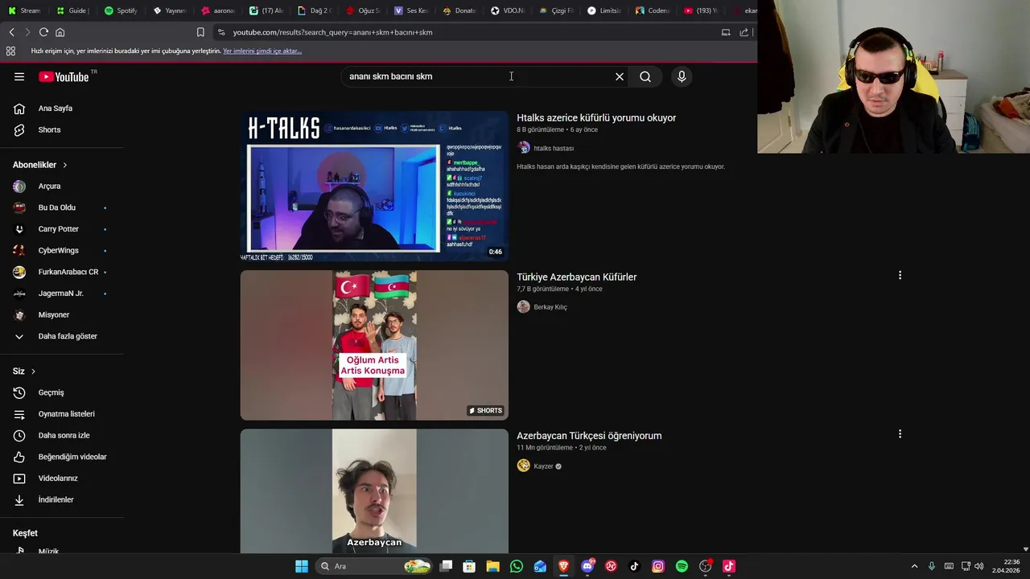Open Türkiye Azerbaycan Küfürler Shorts thumbnail
Image resolution: width=1030 pixels, height=579 pixels.
click(374, 345)
